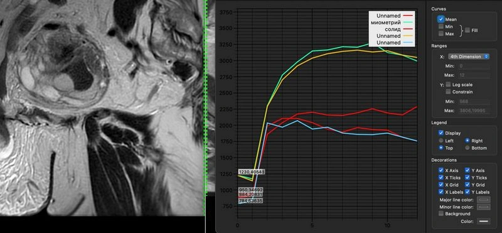Click the миометрий legend entry
502x233 pixels.
pos(391,23)
